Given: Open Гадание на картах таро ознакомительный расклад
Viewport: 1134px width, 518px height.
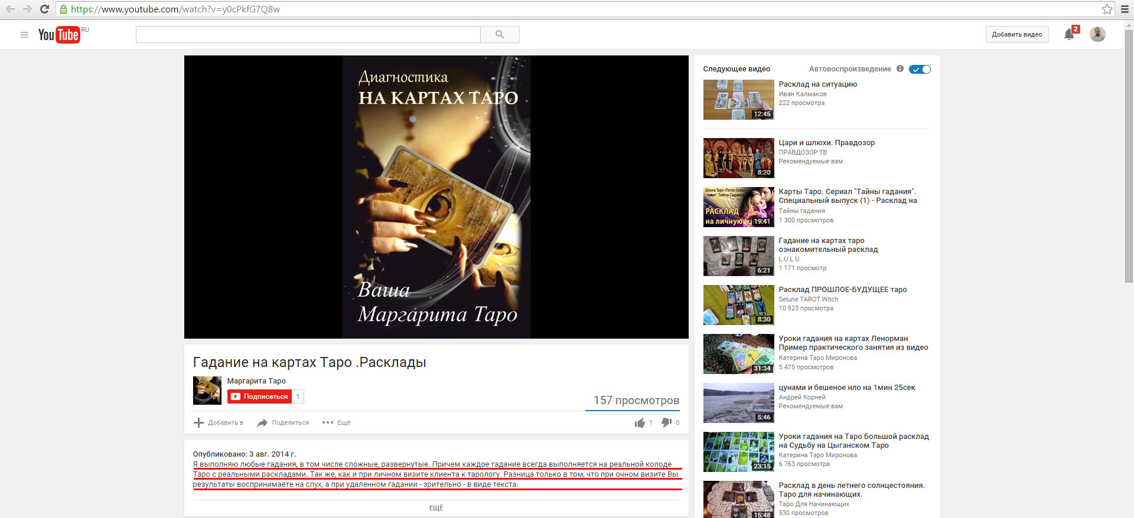Looking at the screenshot, I should [828, 245].
